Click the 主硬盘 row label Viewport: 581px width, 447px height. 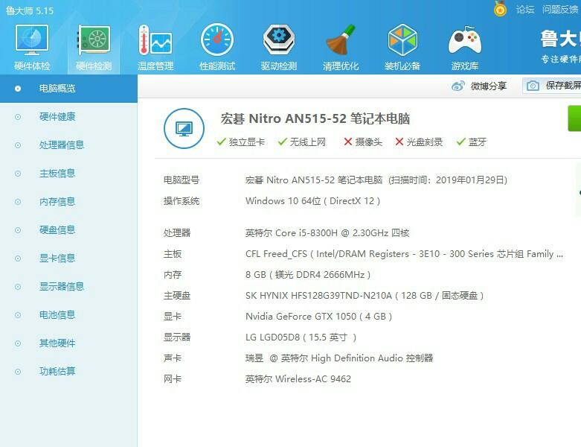point(177,296)
